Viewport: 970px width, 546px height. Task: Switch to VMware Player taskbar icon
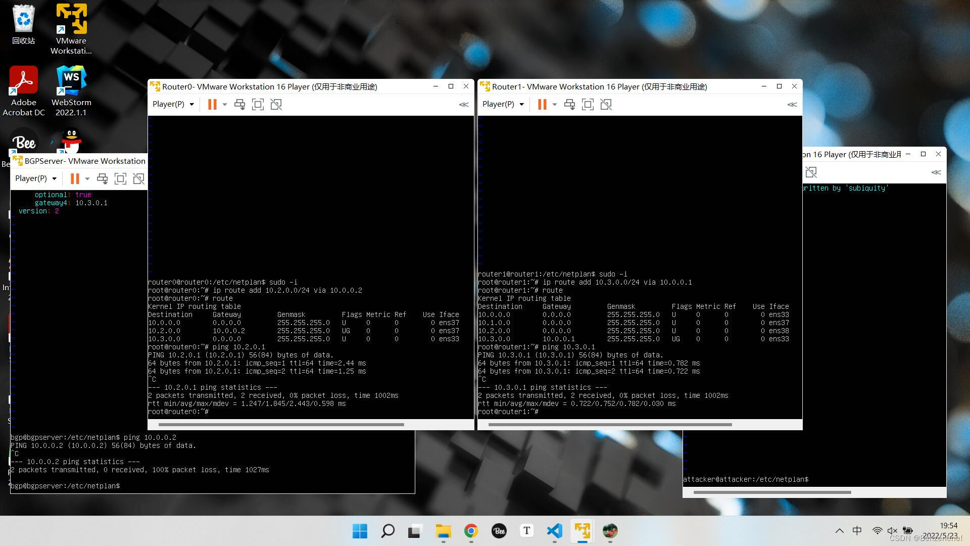tap(582, 531)
